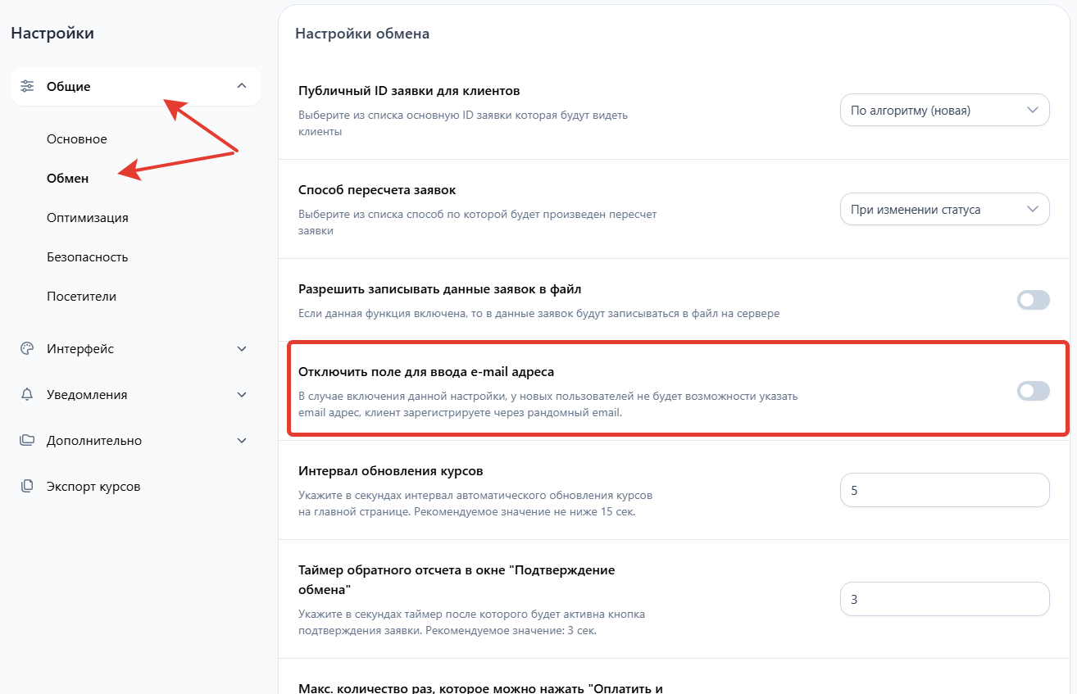Collapse the Общие section chevron

click(x=241, y=86)
